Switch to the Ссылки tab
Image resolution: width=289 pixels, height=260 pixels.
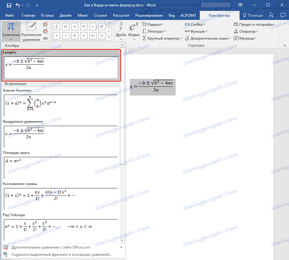pos(100,15)
